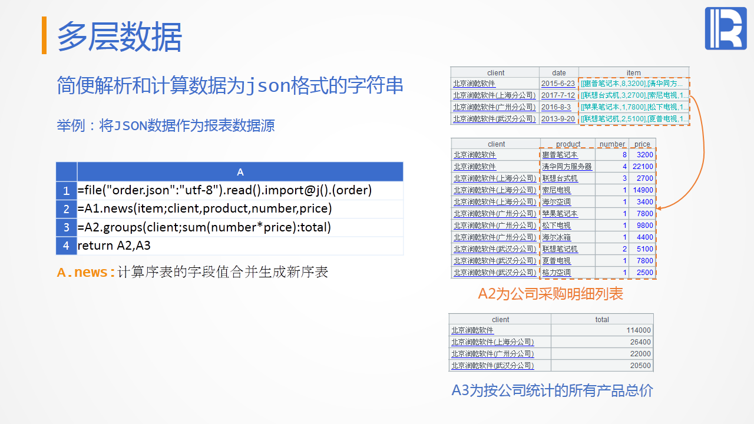Select column header A in the script grid
The width and height of the screenshot is (754, 424).
tap(240, 172)
